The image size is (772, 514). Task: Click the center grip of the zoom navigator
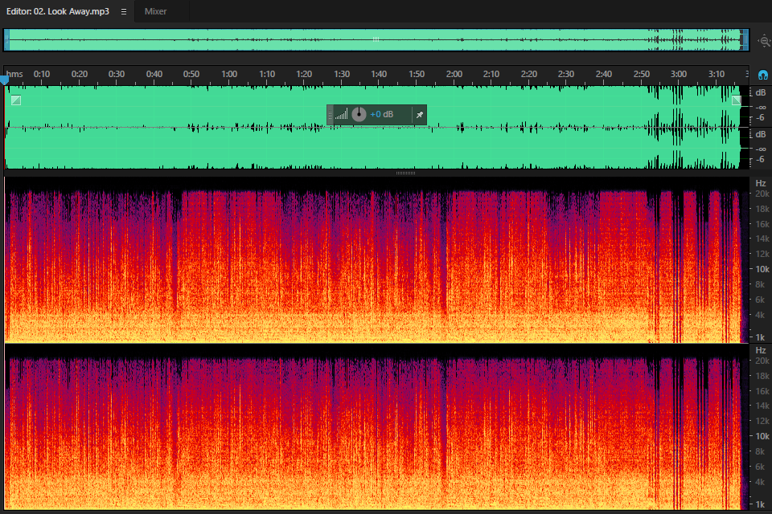[376, 39]
